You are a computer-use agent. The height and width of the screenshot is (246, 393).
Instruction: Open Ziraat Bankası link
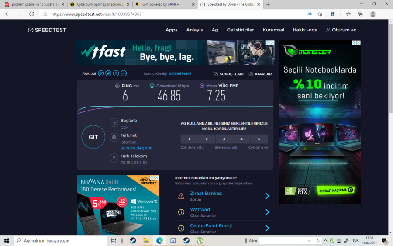tap(206, 193)
